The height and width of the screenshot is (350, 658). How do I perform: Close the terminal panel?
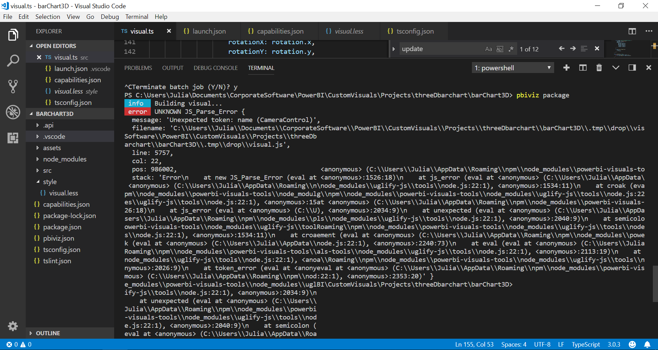click(x=649, y=68)
